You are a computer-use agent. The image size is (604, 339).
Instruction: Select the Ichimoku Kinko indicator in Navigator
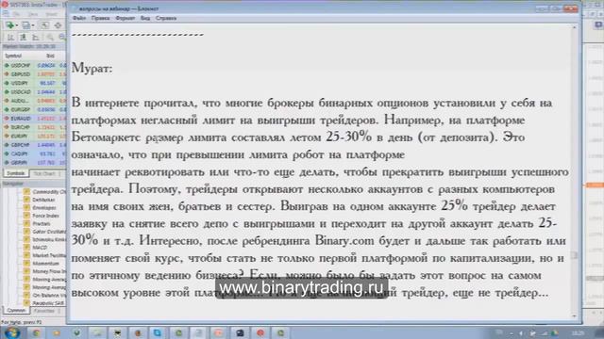pyautogui.click(x=49, y=239)
